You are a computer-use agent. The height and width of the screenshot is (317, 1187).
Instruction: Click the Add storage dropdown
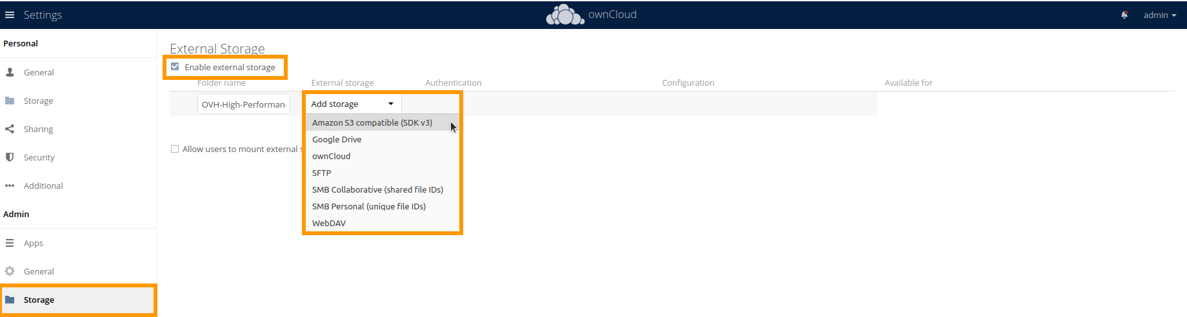(354, 104)
